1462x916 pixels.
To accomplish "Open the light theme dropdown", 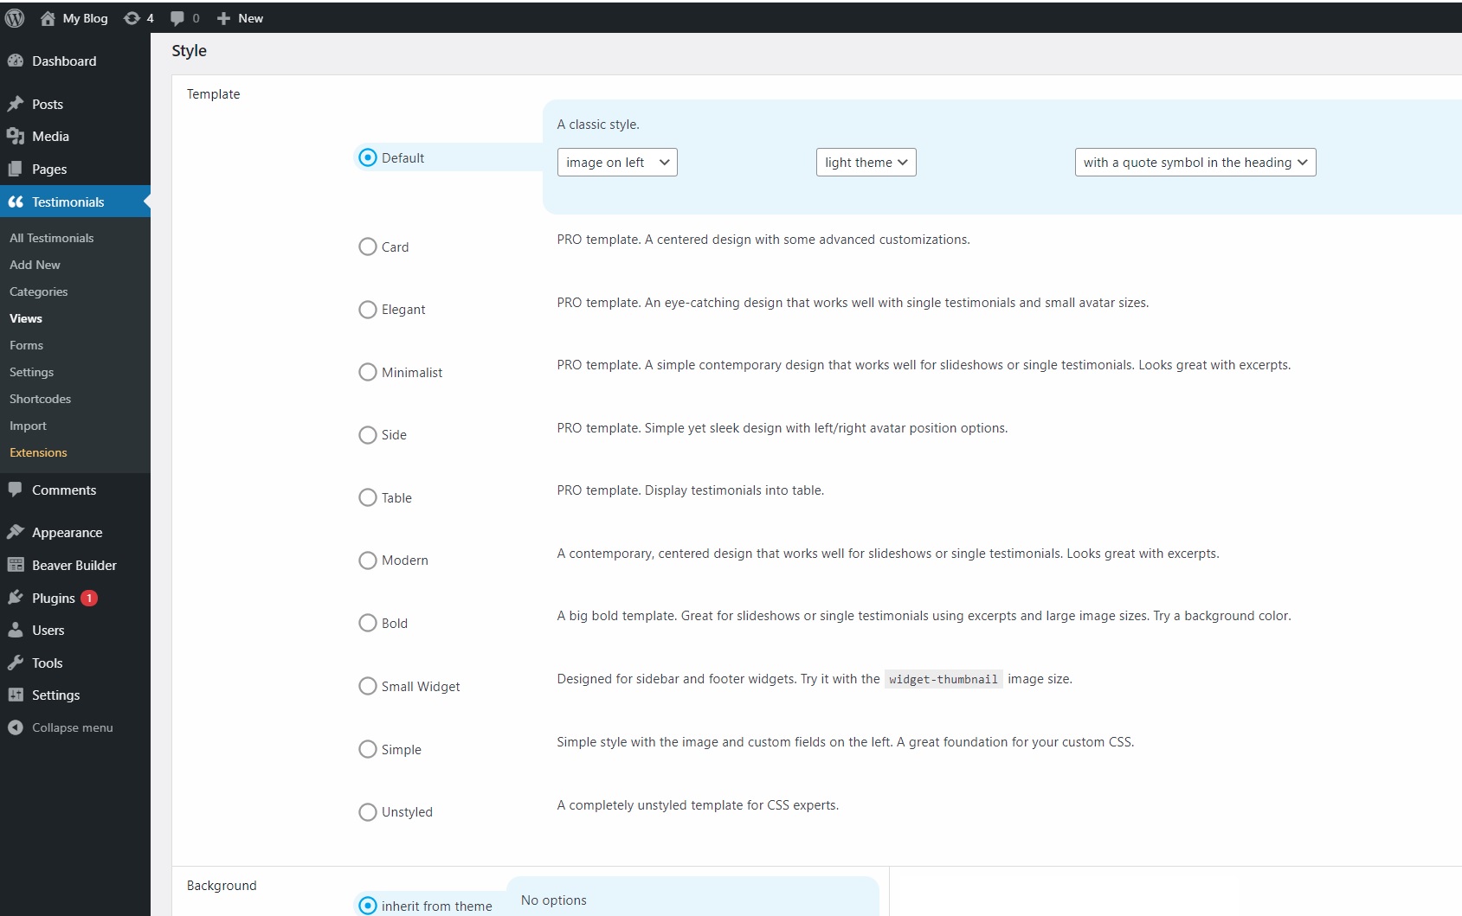I will pyautogui.click(x=866, y=163).
